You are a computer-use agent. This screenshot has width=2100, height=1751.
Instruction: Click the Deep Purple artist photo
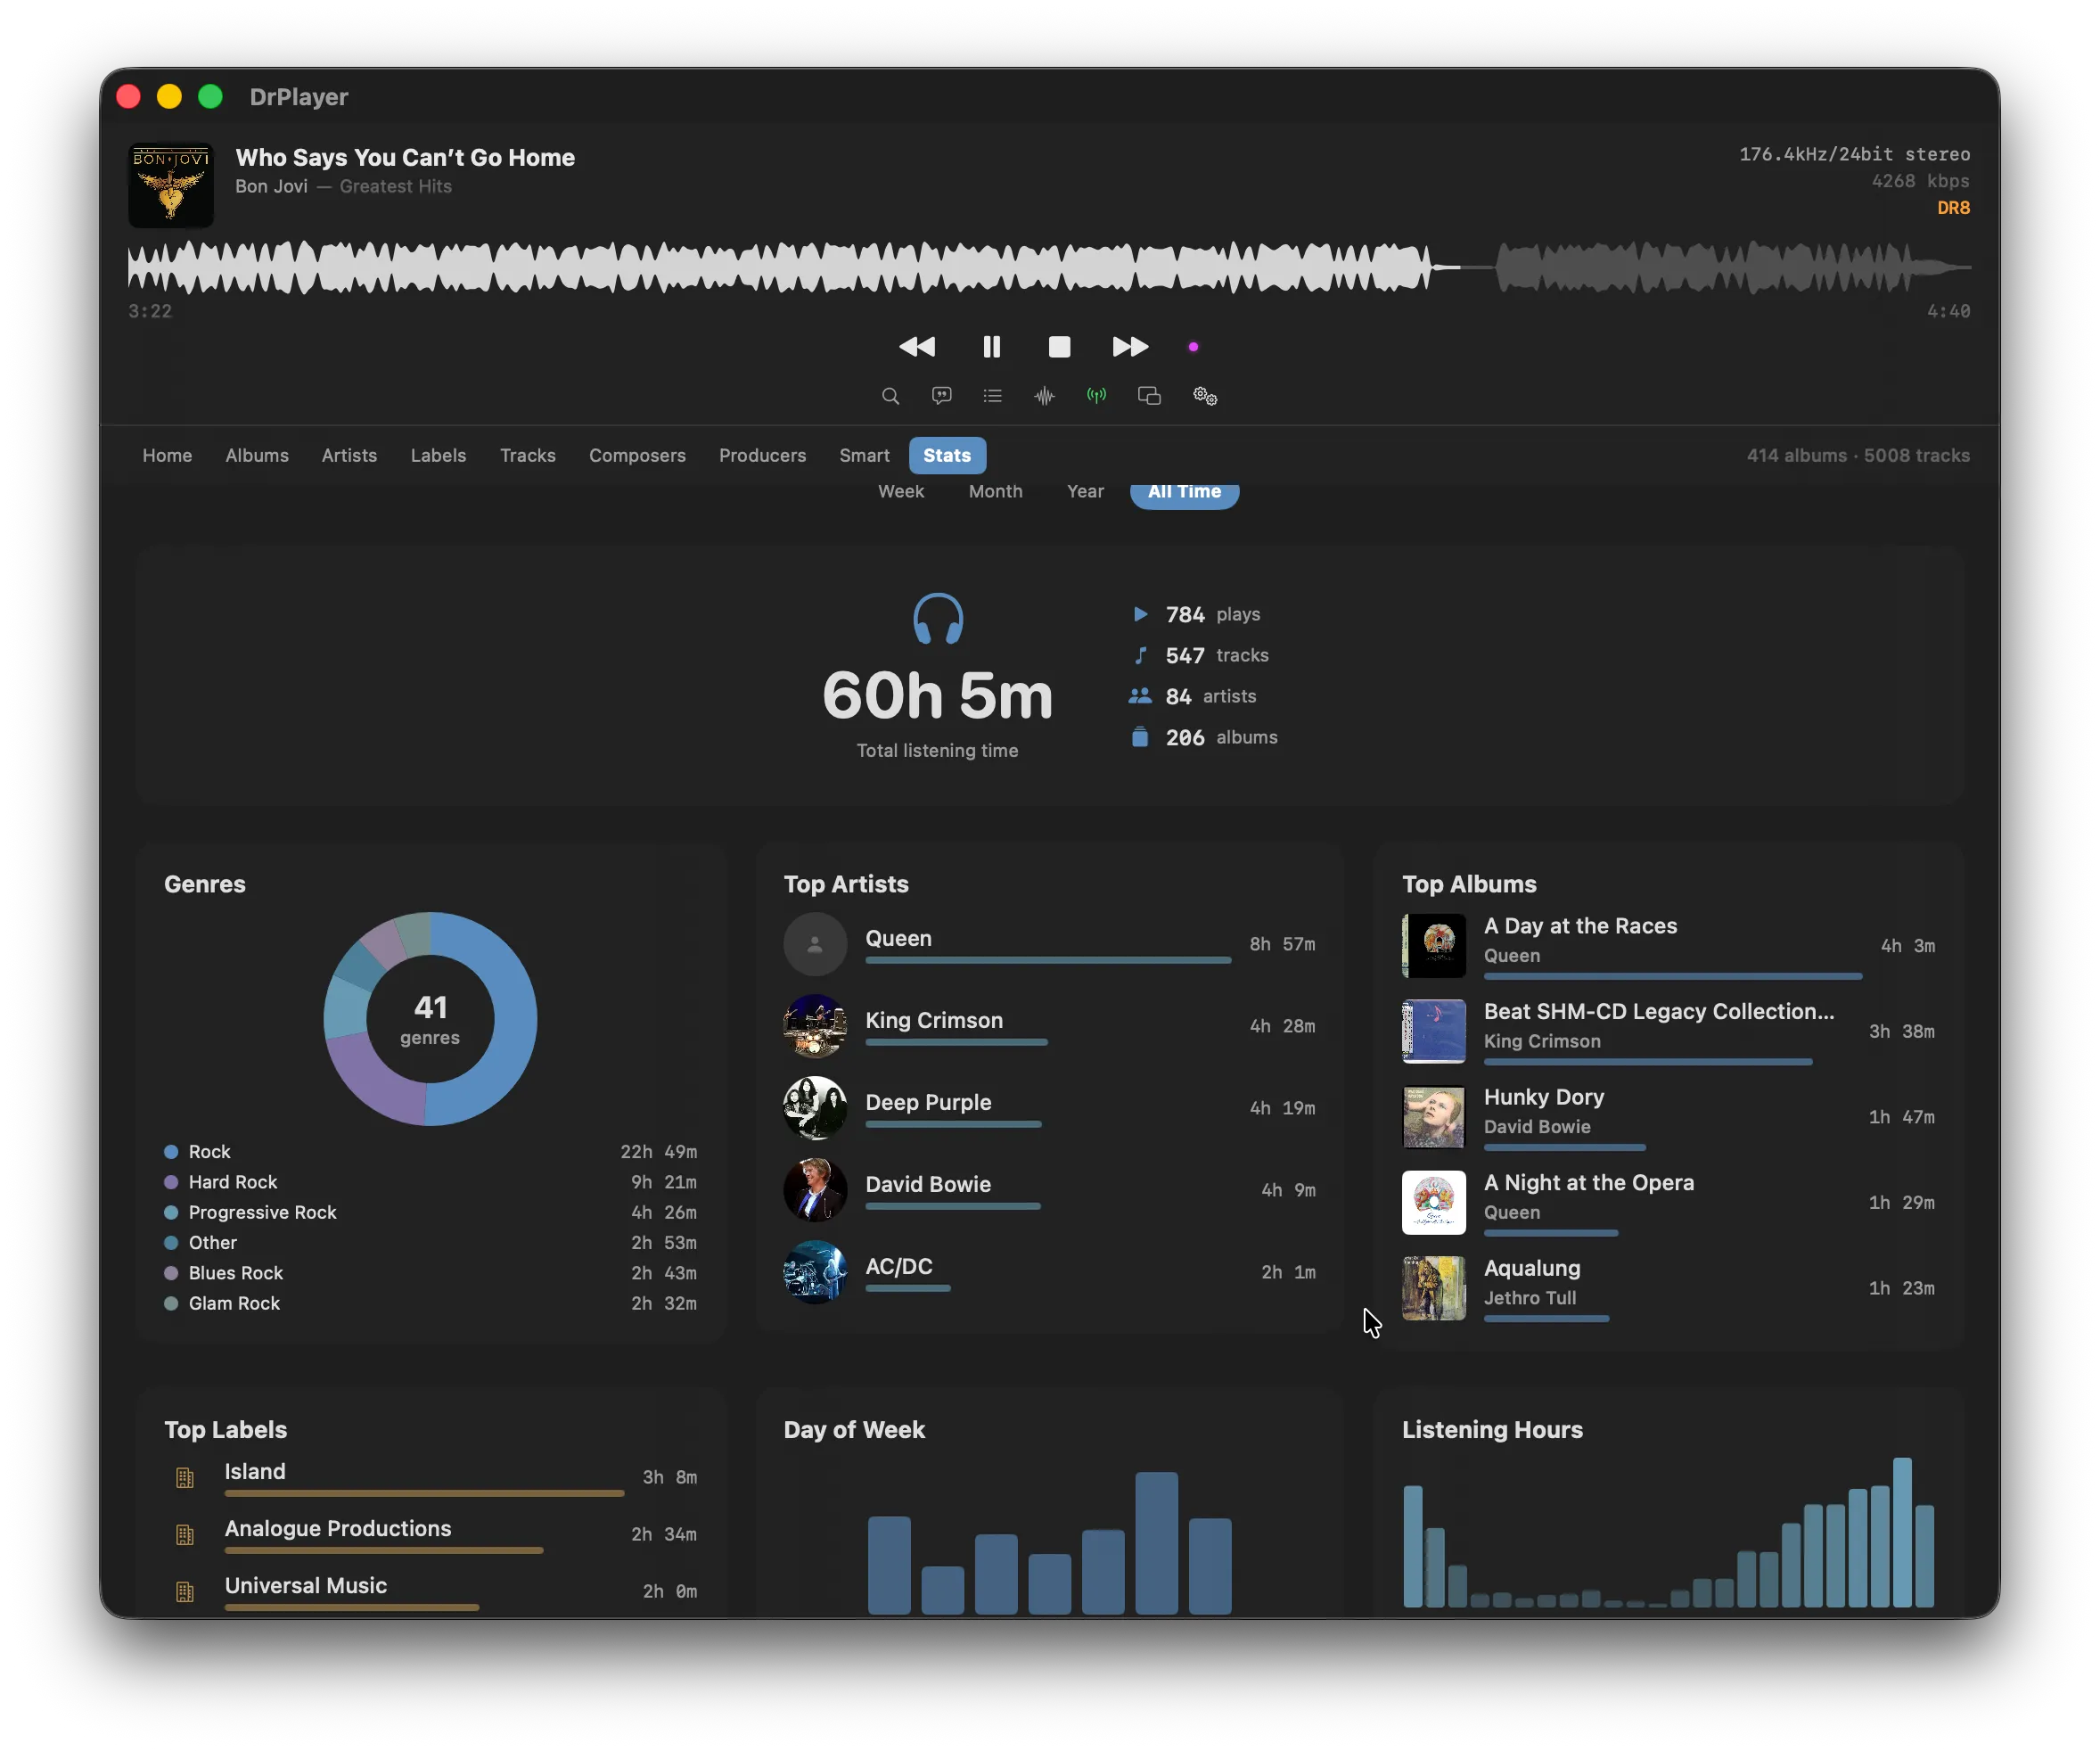[x=815, y=1108]
